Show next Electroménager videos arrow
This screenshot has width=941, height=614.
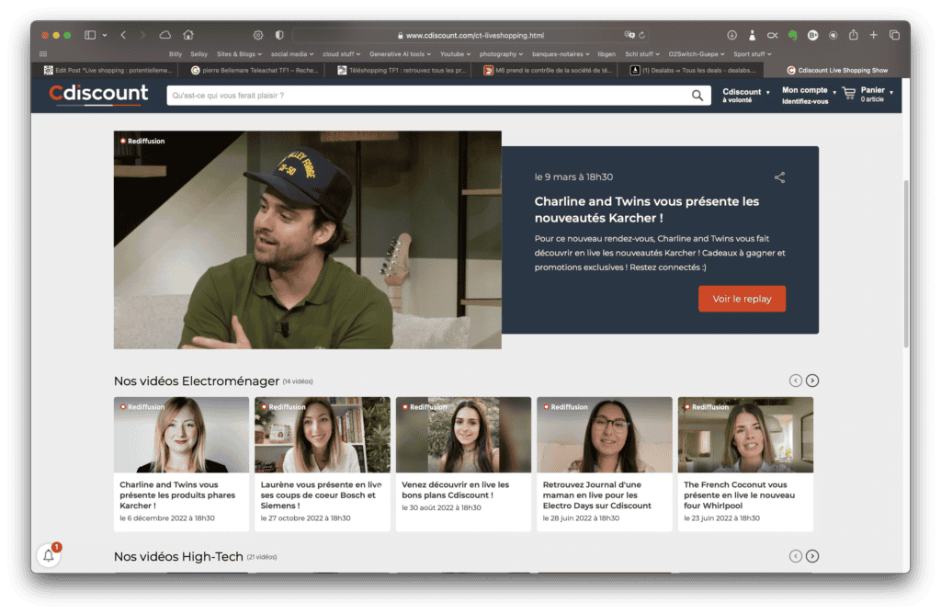tap(812, 381)
